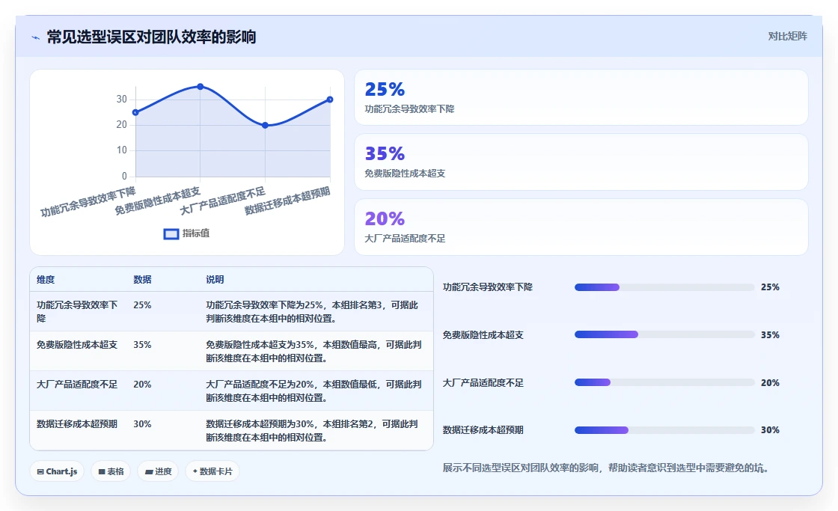Click the 35% table cell
838x511 pixels.
(x=142, y=345)
